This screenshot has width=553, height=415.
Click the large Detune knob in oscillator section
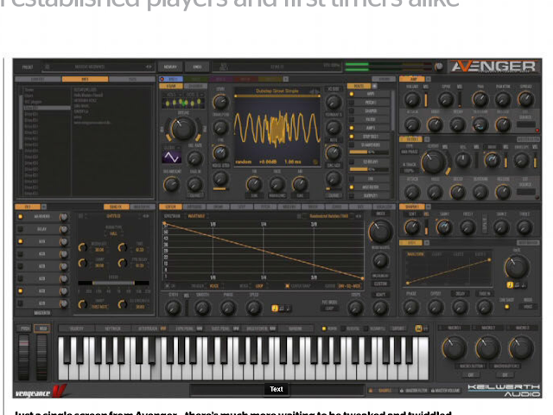pos(182,129)
